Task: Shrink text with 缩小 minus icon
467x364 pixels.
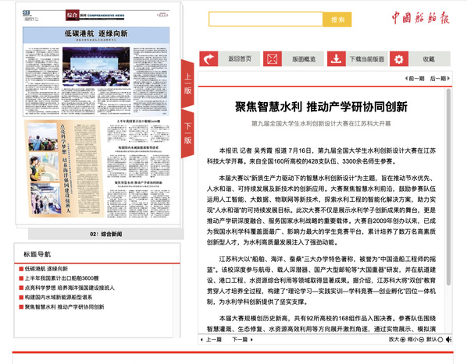Action: (422, 339)
